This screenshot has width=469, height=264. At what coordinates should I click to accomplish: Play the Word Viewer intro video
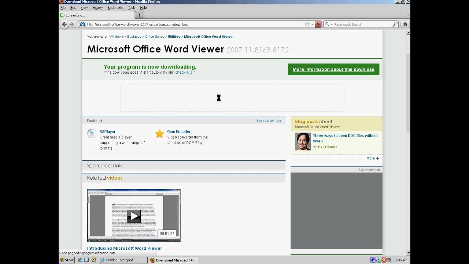coord(134,216)
